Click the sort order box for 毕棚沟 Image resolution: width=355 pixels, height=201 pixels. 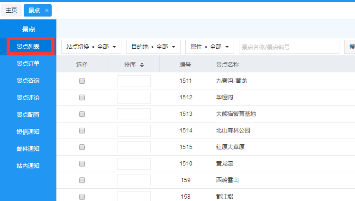(x=134, y=97)
